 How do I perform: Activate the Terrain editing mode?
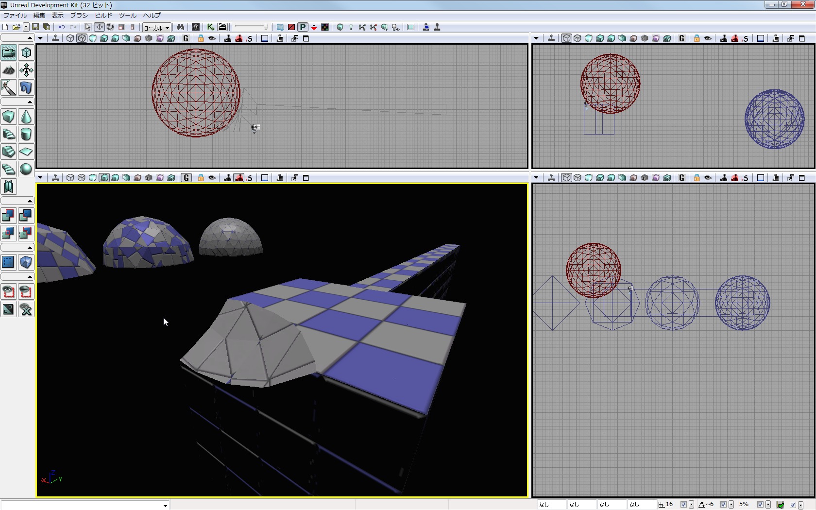[9, 70]
